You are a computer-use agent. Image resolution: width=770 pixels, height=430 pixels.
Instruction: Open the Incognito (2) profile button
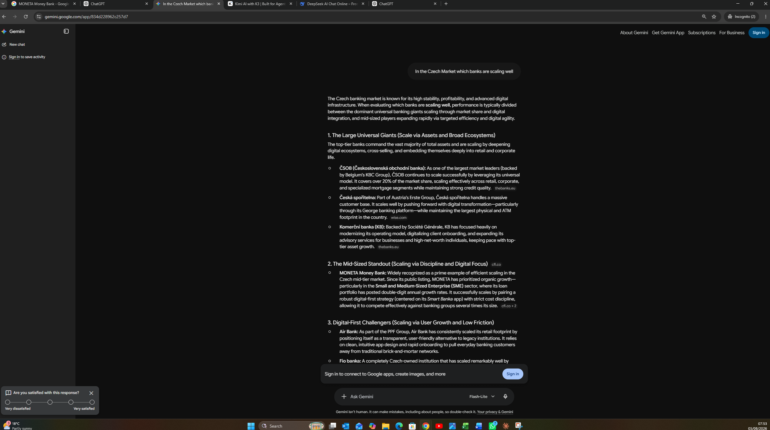[x=742, y=17]
